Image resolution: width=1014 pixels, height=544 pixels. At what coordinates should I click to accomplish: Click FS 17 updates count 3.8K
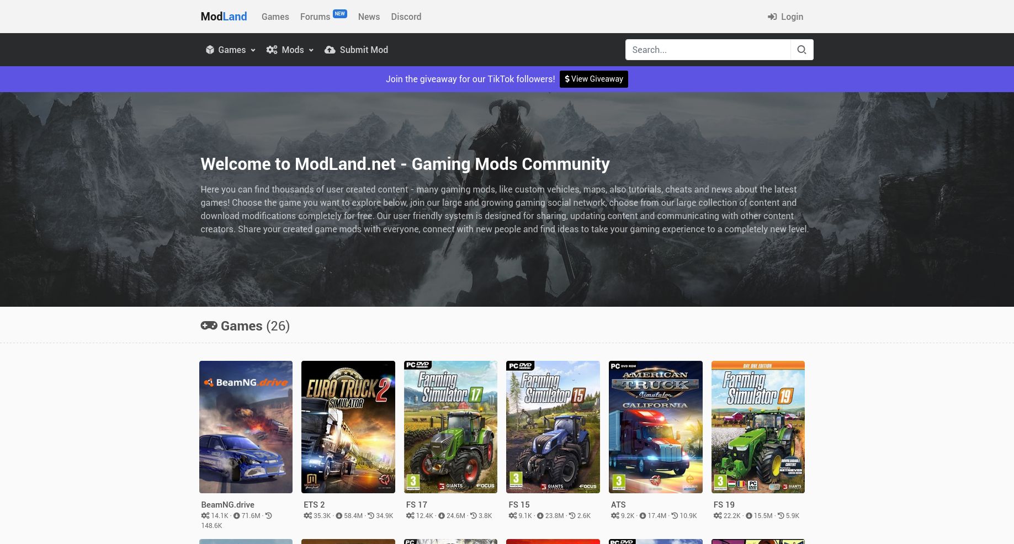tap(485, 516)
